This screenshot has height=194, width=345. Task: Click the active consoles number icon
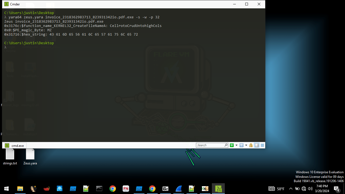pyautogui.click(x=241, y=145)
